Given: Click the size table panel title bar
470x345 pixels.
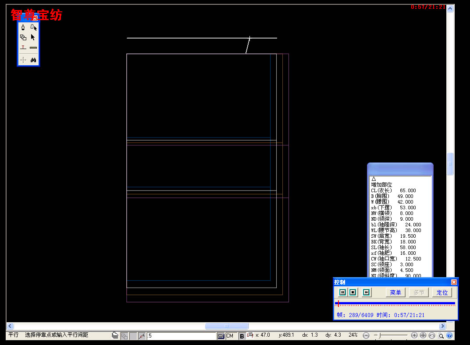Looking at the screenshot, I should coord(400,169).
